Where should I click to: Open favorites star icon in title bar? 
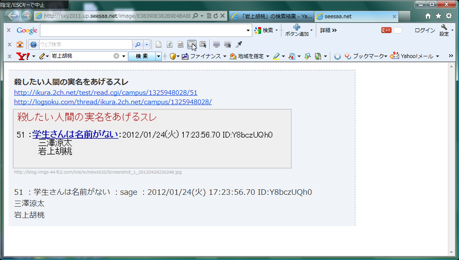click(438, 16)
